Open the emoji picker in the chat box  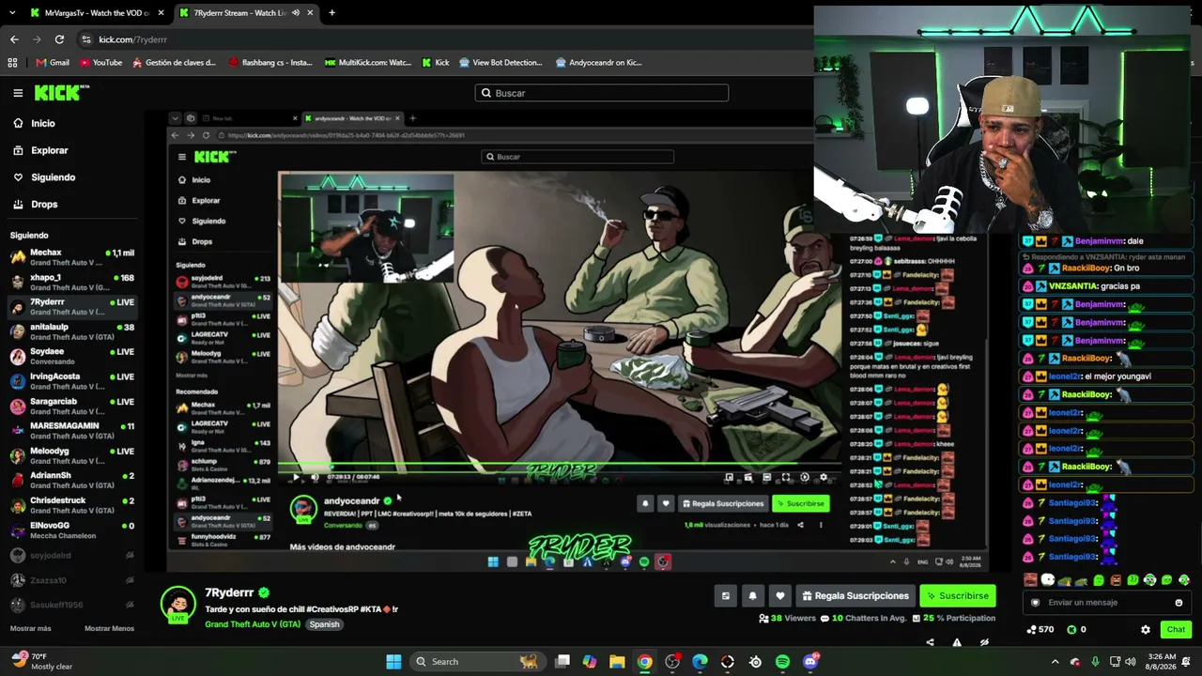[x=1179, y=603]
